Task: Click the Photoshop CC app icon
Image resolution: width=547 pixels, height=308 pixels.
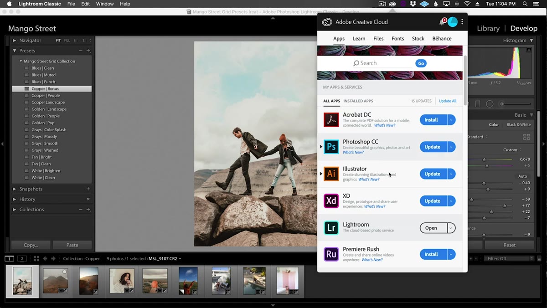Action: pyautogui.click(x=331, y=147)
